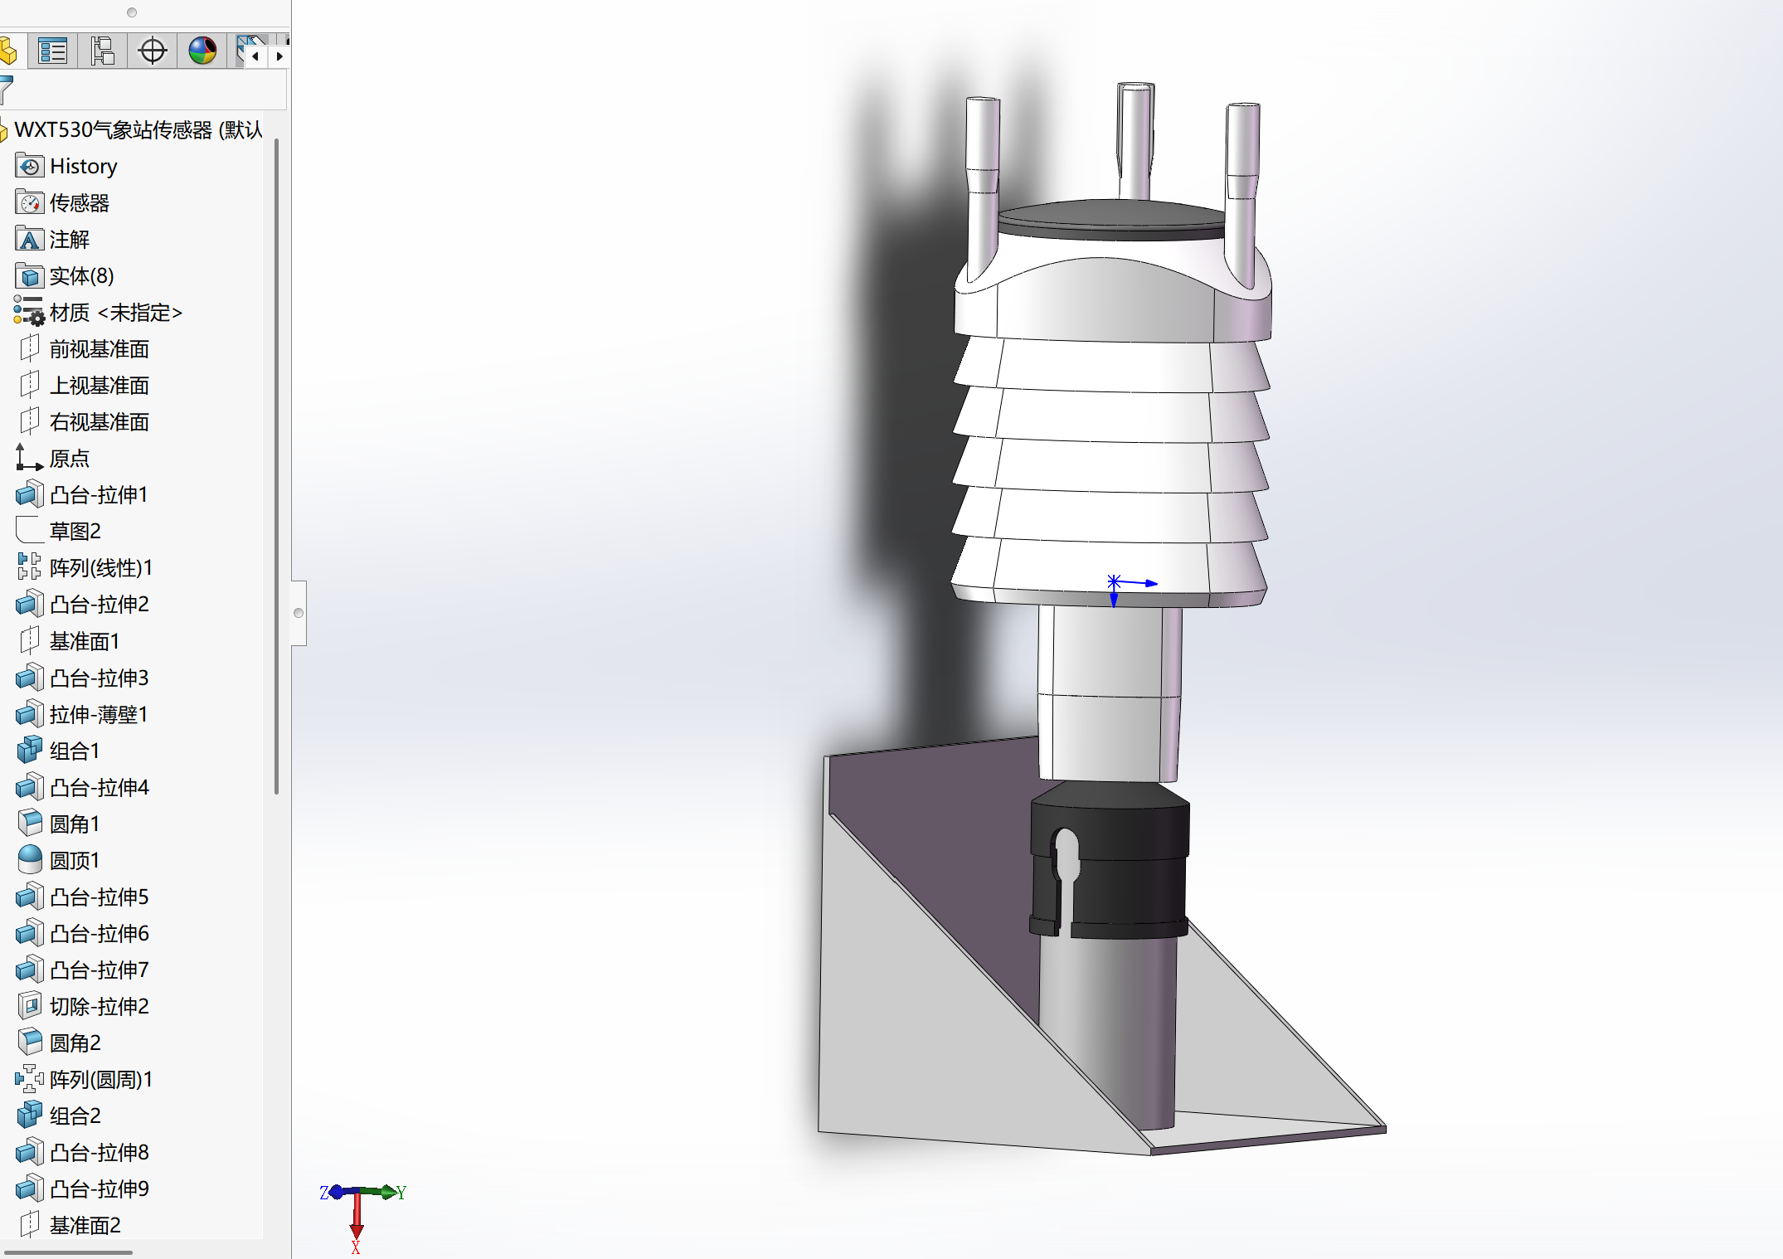This screenshot has width=1783, height=1259.
Task: Switch to the ConfigurationManager tab
Action: click(x=103, y=51)
